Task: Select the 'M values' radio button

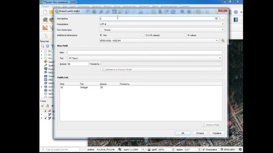Action: pyautogui.click(x=185, y=35)
